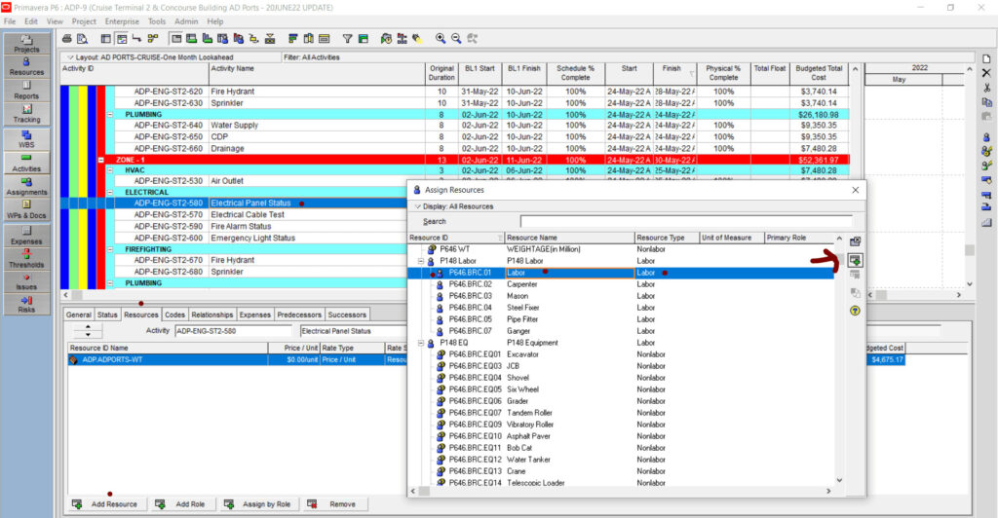
Task: Click the Assign button in Assign Resources dialog
Action: (855, 260)
